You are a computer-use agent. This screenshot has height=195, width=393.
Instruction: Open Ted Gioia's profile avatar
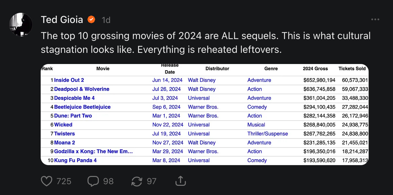pos(21,25)
